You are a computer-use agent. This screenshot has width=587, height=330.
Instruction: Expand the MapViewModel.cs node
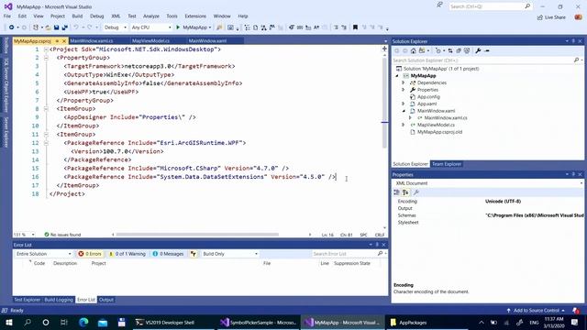coord(404,125)
